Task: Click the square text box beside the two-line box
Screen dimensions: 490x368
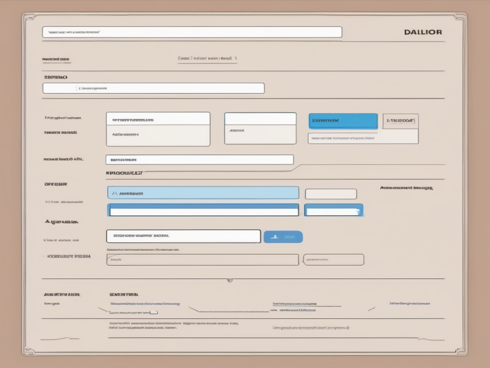Action: point(260,128)
